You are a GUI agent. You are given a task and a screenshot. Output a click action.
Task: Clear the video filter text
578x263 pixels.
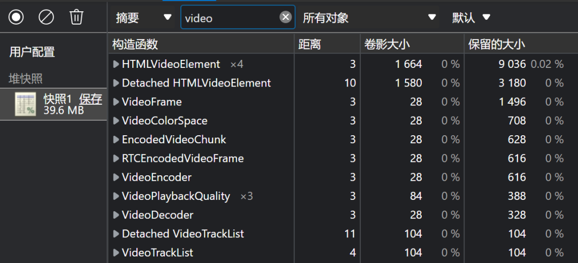(286, 17)
